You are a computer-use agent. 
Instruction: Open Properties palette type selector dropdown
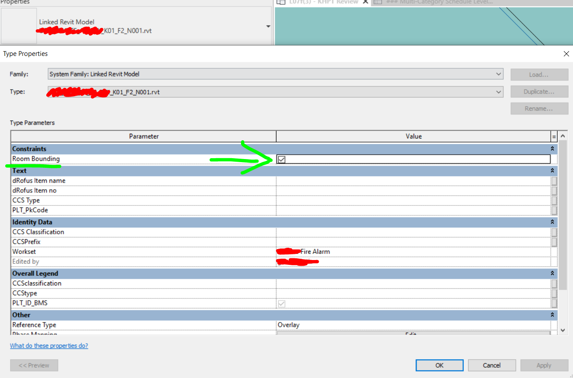(268, 27)
